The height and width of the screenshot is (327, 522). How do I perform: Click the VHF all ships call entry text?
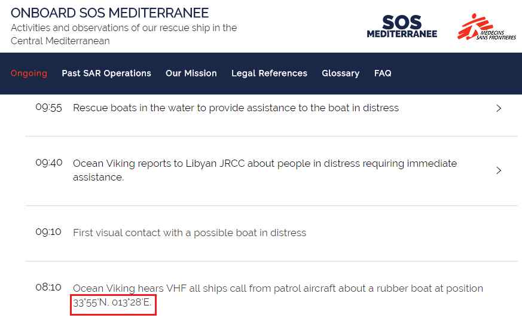(277, 288)
